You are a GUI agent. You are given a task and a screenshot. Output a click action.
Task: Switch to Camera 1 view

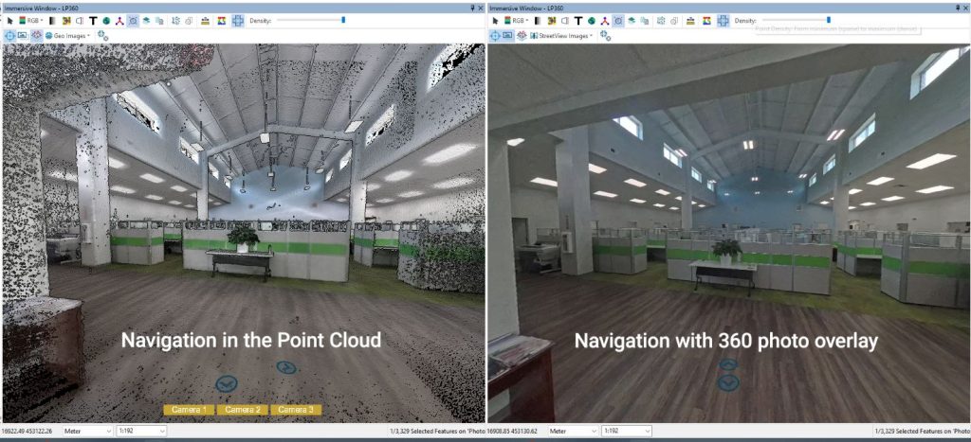(188, 410)
